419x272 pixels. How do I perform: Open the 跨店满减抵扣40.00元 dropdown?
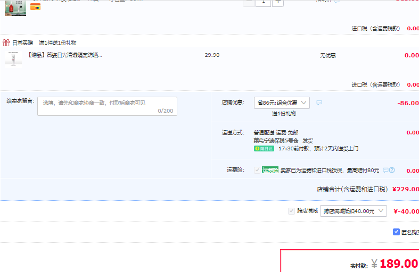point(354,211)
